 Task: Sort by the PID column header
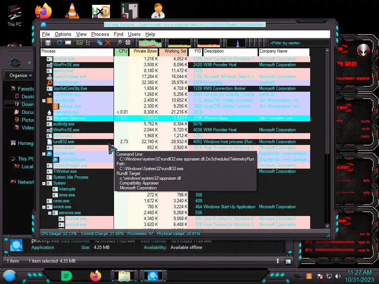[195, 52]
